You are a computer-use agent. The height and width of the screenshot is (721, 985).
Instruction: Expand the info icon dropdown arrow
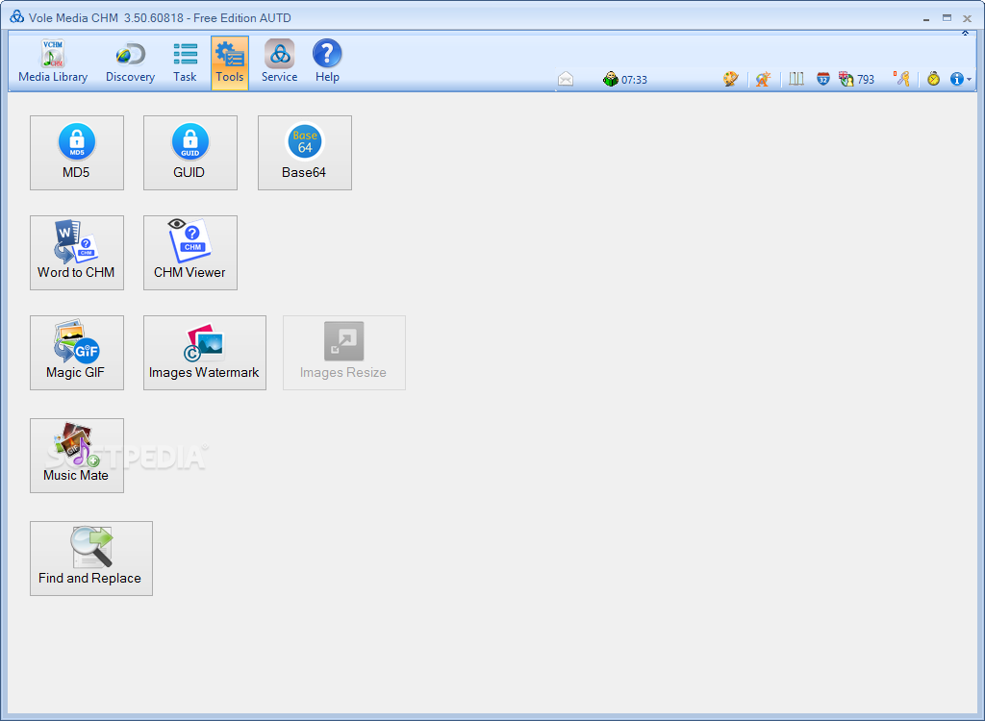click(970, 79)
